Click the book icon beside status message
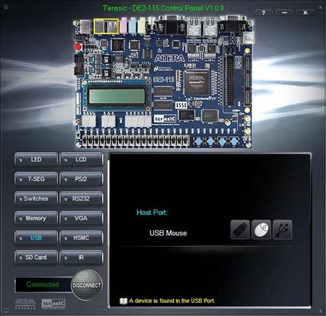 pos(124,301)
